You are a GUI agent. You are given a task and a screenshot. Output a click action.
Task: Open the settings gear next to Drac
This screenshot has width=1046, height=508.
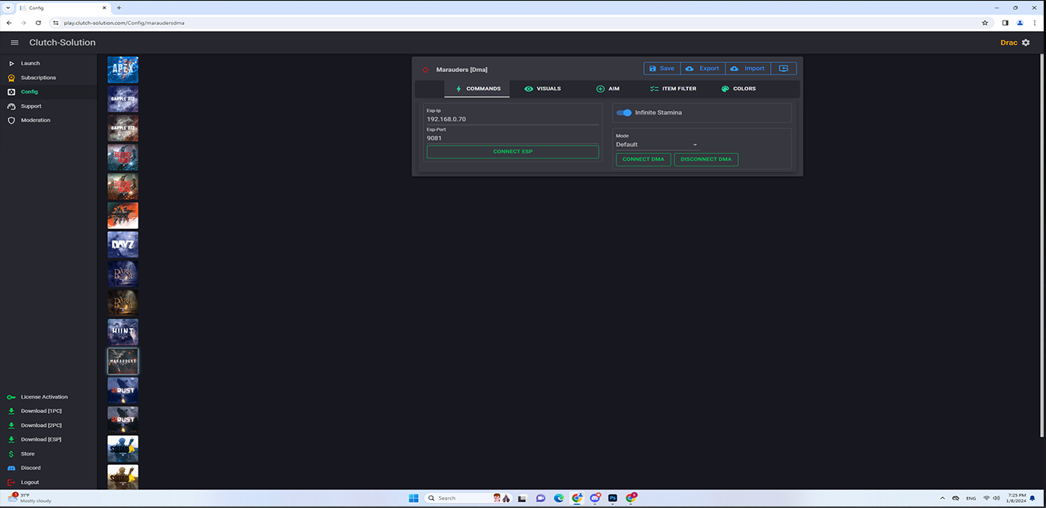point(1025,43)
